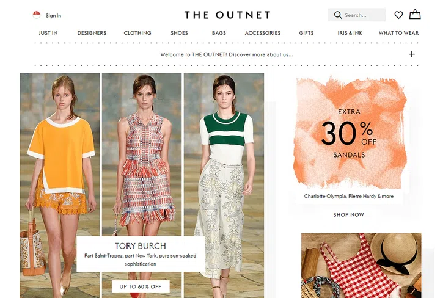Open the CLOTHING menu
This screenshot has height=298, width=440.
(x=137, y=33)
